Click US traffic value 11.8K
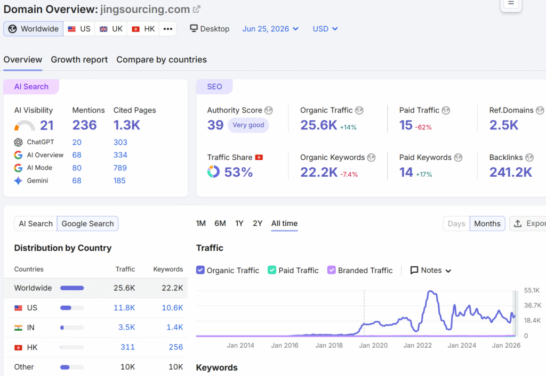 (124, 308)
